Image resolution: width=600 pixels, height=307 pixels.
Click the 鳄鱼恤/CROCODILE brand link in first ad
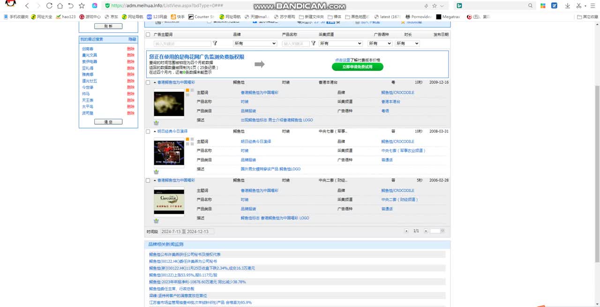point(397,93)
